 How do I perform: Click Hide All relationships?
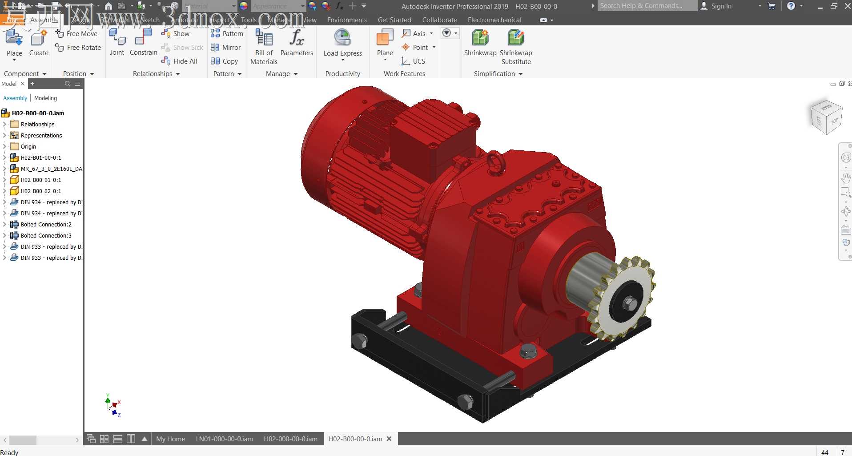coord(180,61)
